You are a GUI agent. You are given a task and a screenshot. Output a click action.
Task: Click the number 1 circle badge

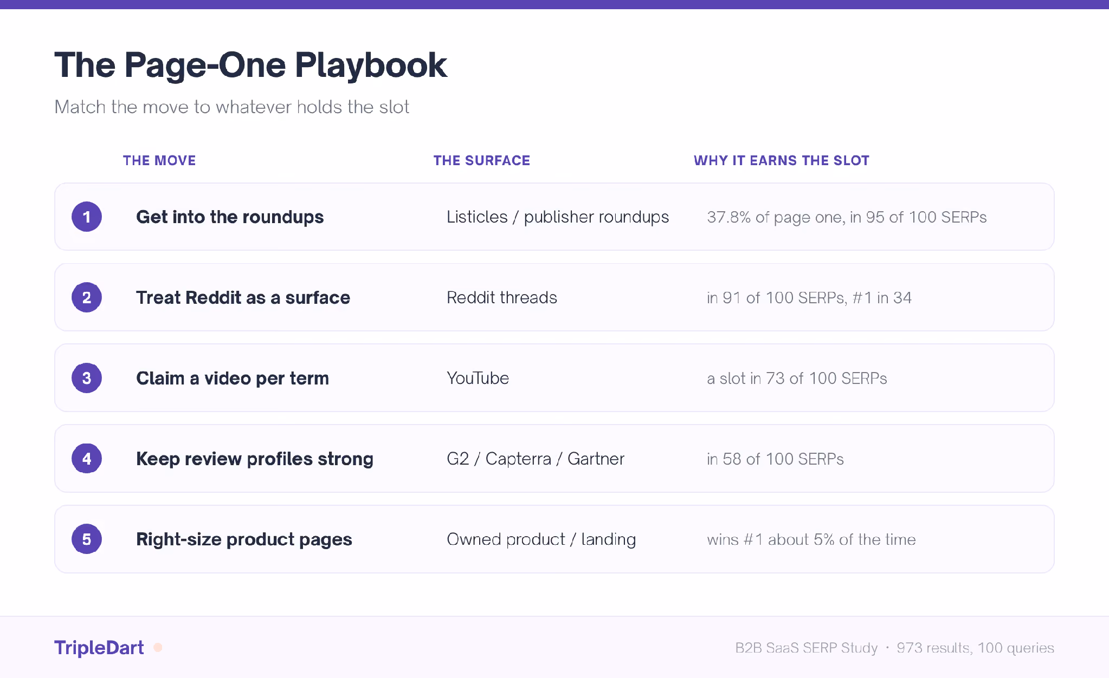(87, 217)
